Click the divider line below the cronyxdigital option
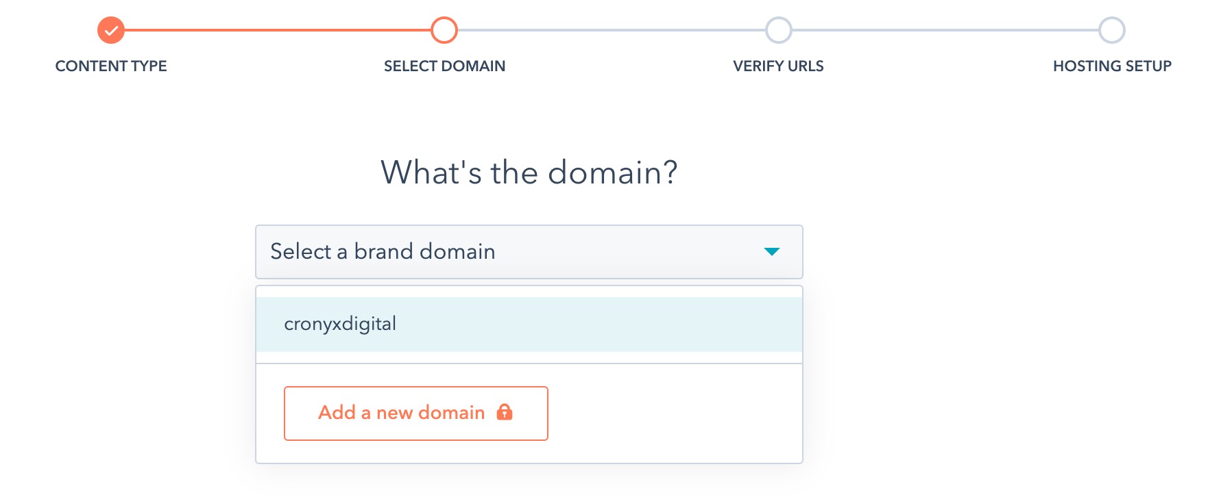1208x497 pixels. (x=528, y=364)
